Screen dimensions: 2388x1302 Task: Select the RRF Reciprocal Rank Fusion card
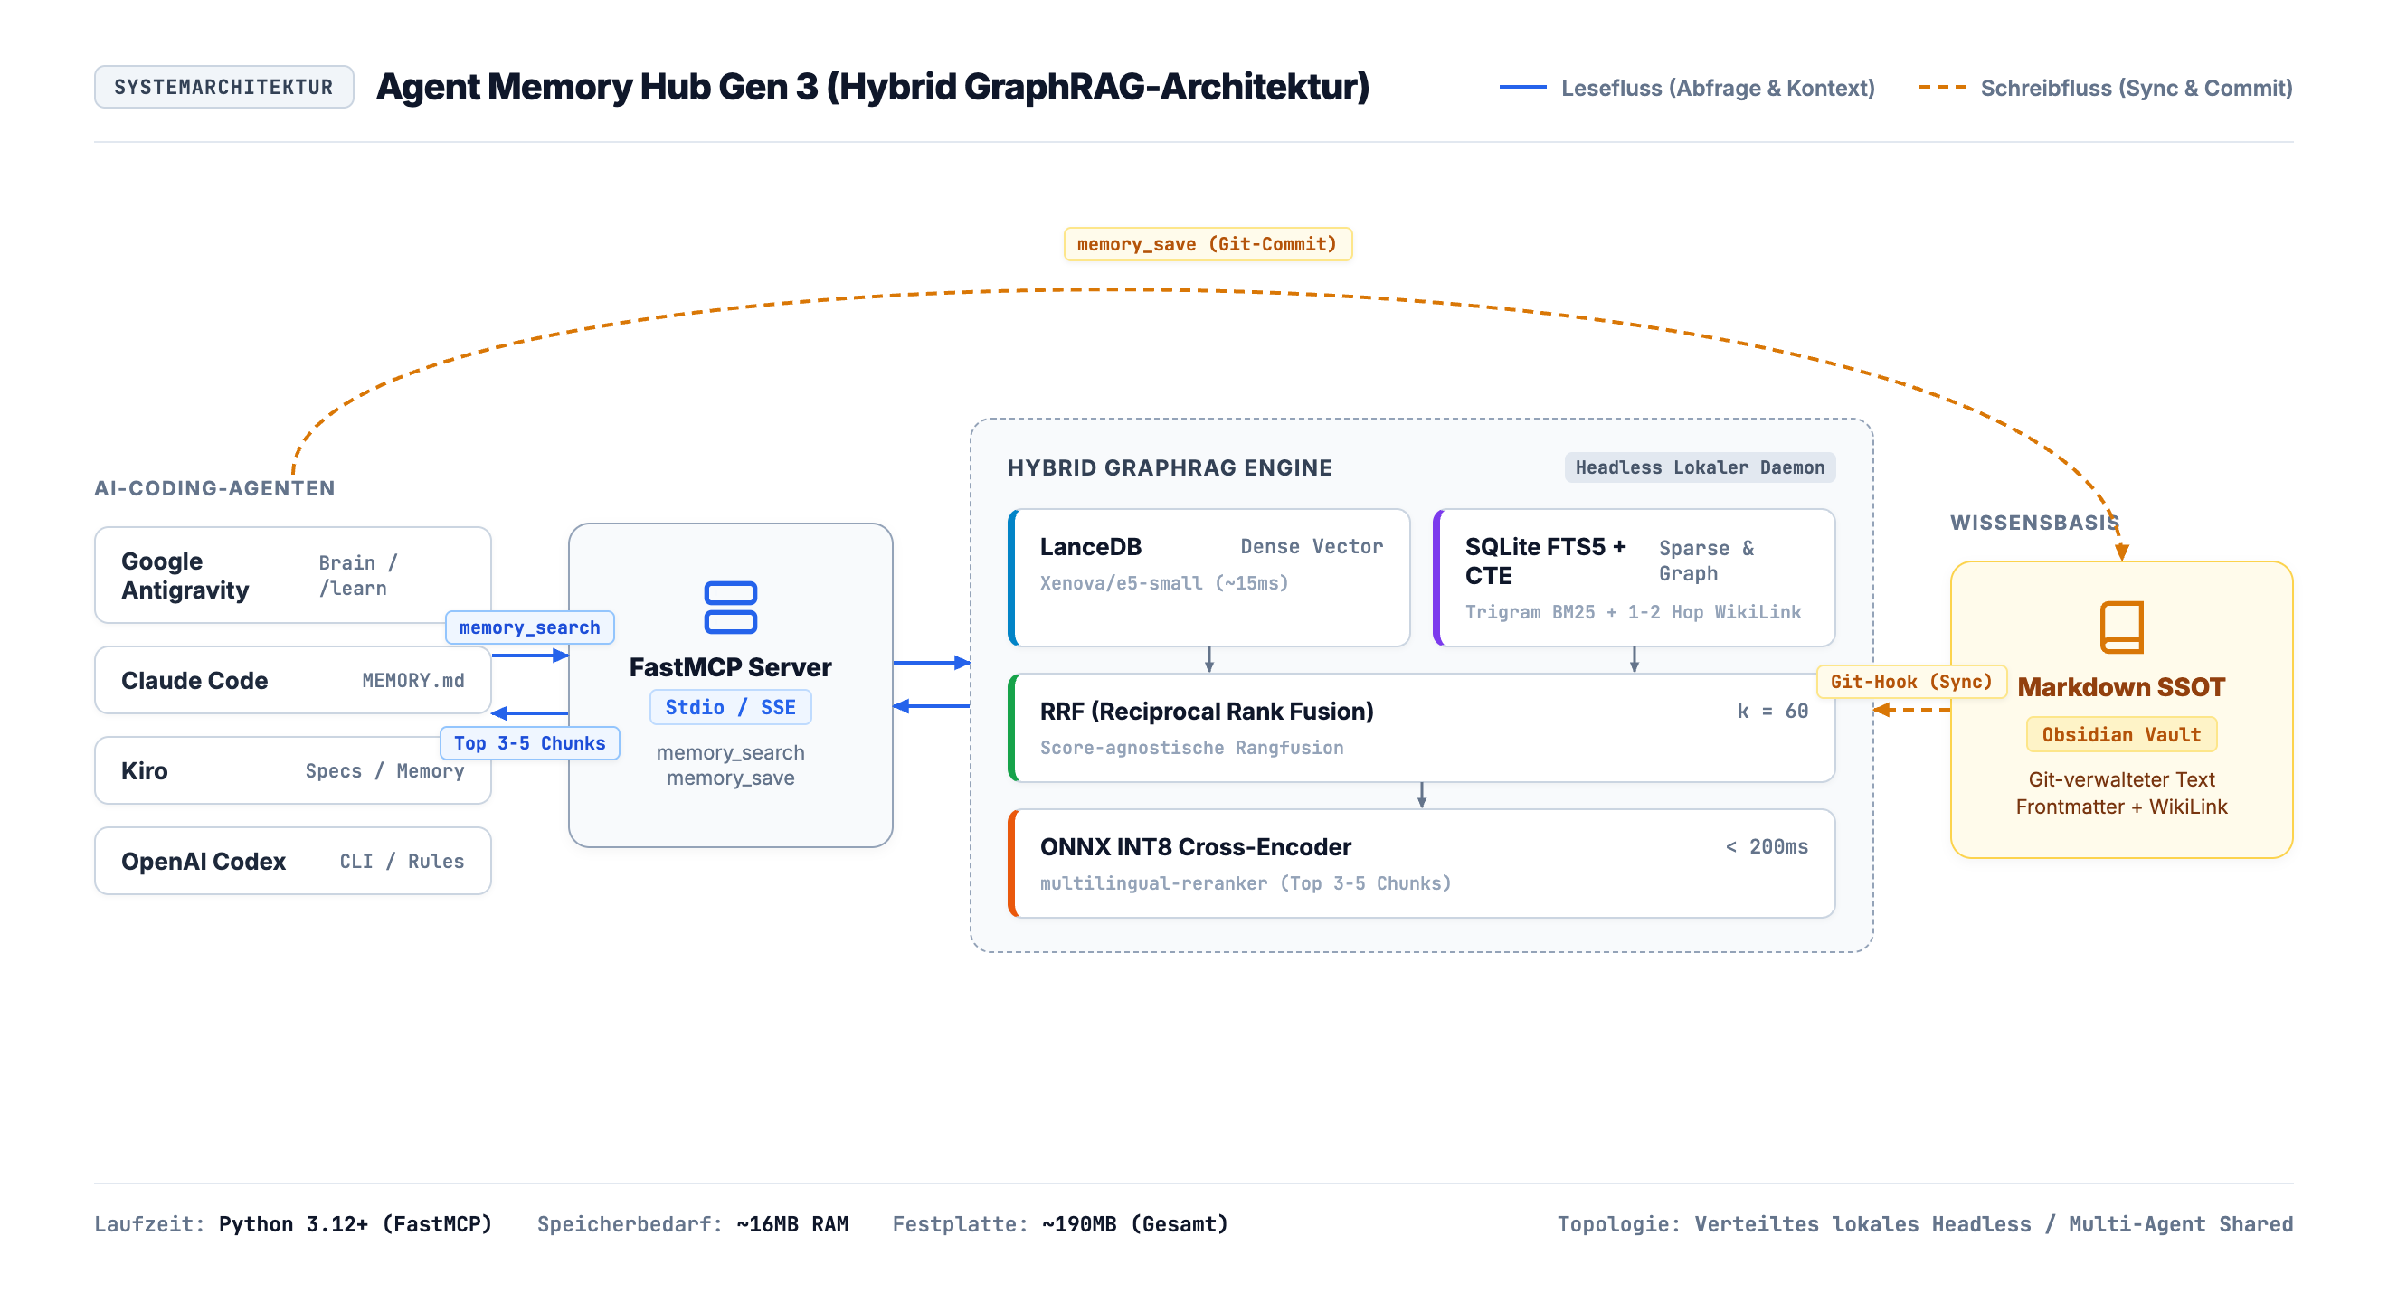1421,728
